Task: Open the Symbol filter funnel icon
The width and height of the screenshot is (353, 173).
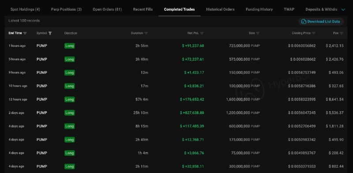Action: pos(50,34)
